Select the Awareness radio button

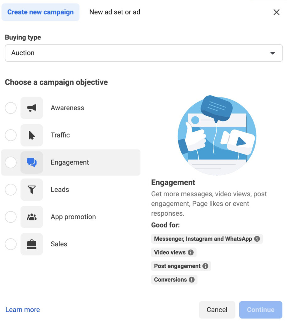(11, 108)
